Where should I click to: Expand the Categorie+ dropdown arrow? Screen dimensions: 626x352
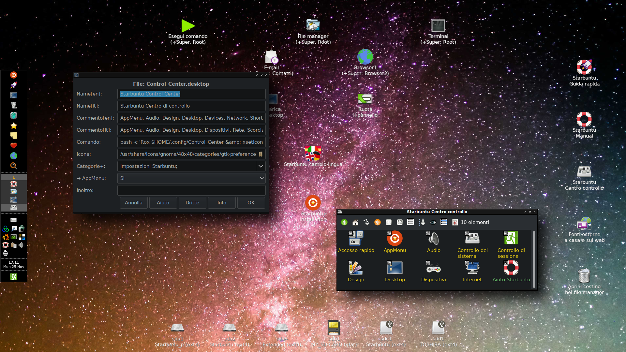[261, 166]
